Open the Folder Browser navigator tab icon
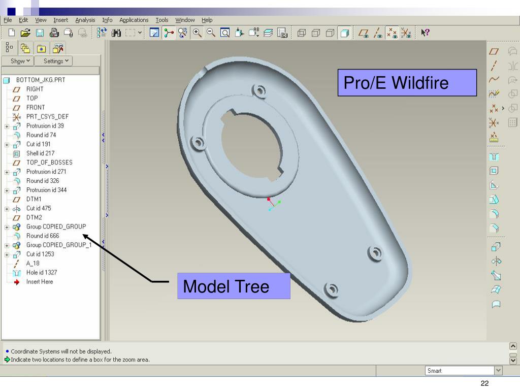This screenshot has height=390, width=520. 25,48
